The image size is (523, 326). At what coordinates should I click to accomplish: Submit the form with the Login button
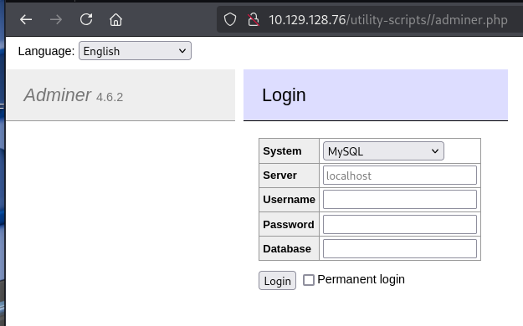click(x=277, y=281)
